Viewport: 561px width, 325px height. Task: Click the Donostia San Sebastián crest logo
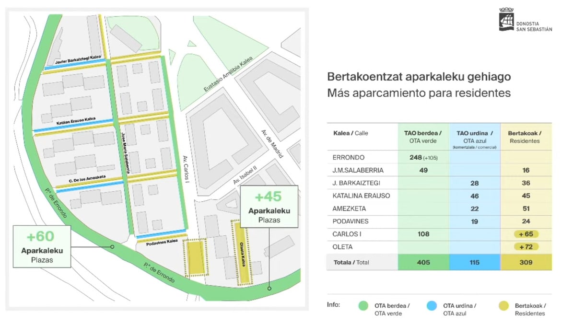(505, 20)
